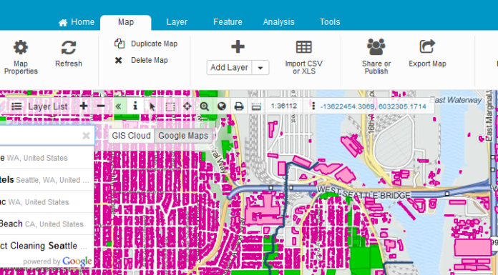This screenshot has width=498, height=275.
Task: Clear the search box with X
Action: (x=86, y=136)
